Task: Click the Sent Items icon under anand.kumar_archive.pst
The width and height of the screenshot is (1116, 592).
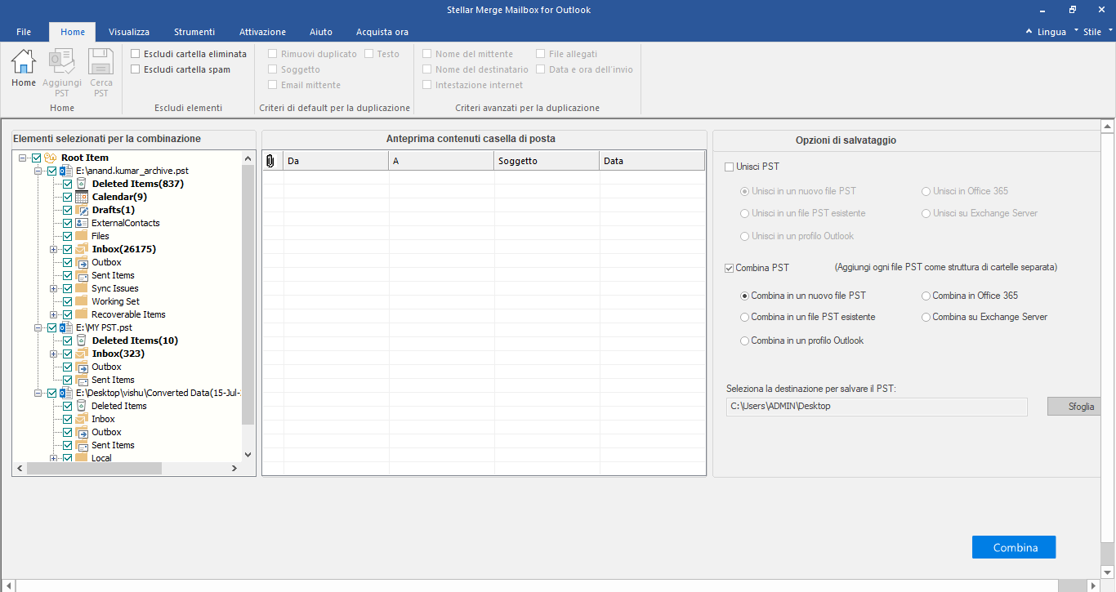Action: tap(82, 275)
